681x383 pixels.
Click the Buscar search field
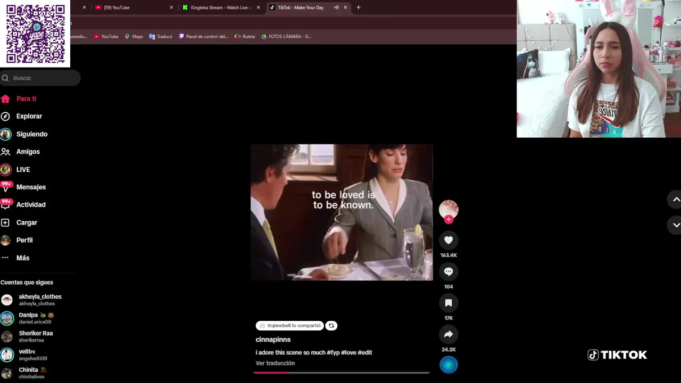tap(40, 78)
